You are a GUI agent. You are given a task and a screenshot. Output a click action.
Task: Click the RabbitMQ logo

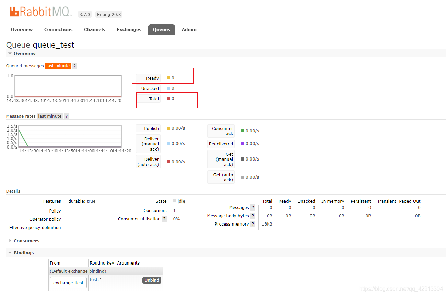coord(41,12)
